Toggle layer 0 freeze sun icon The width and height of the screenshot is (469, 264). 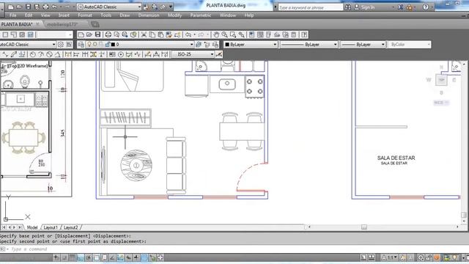coord(95,45)
